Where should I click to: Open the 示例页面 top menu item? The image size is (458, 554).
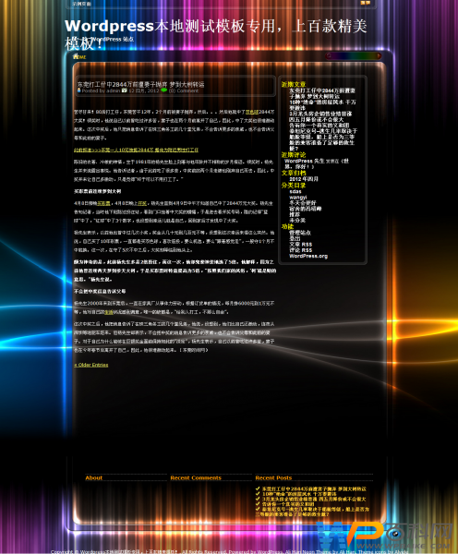[81, 4]
